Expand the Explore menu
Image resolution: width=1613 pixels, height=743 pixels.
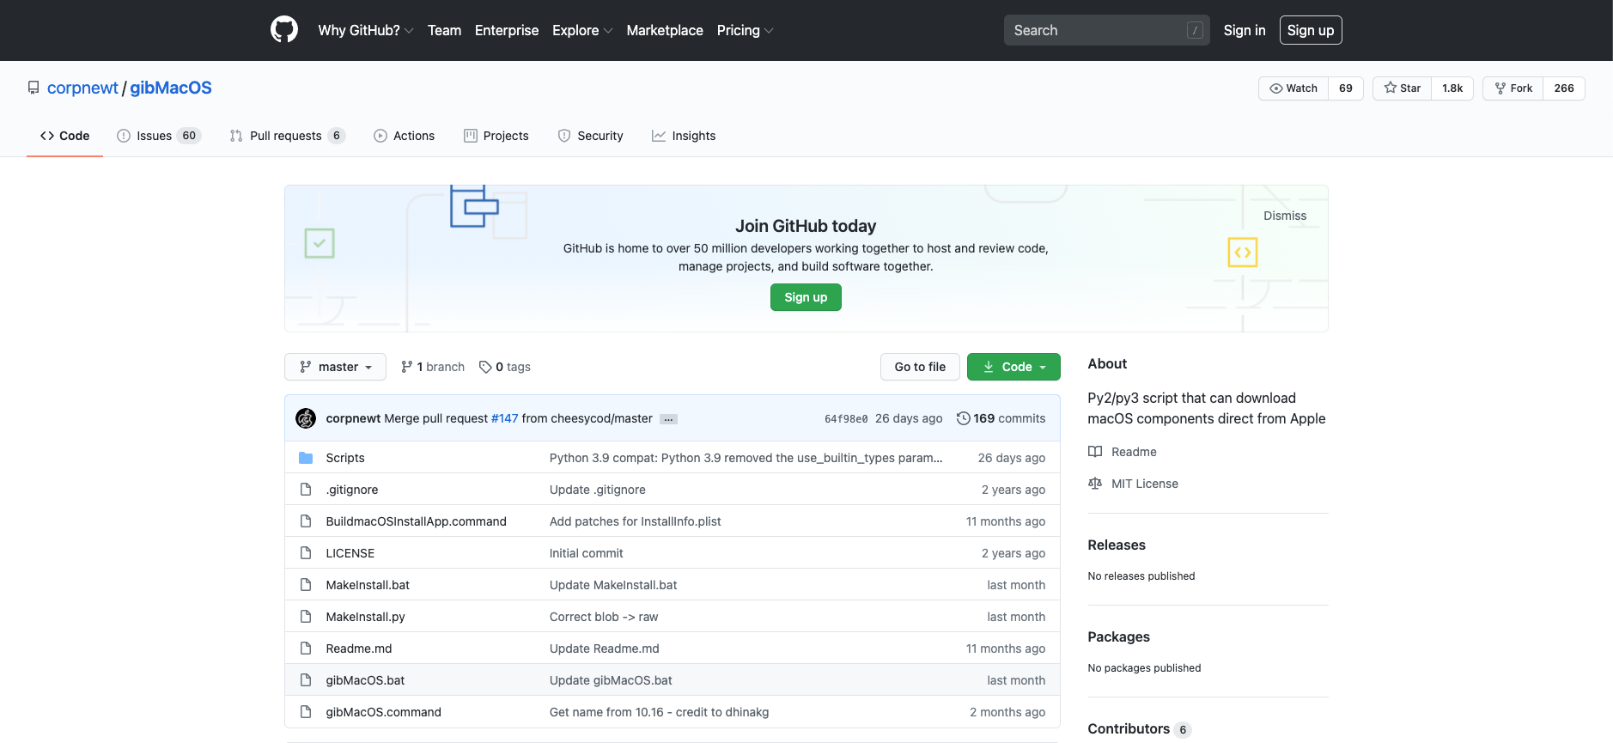click(x=582, y=30)
